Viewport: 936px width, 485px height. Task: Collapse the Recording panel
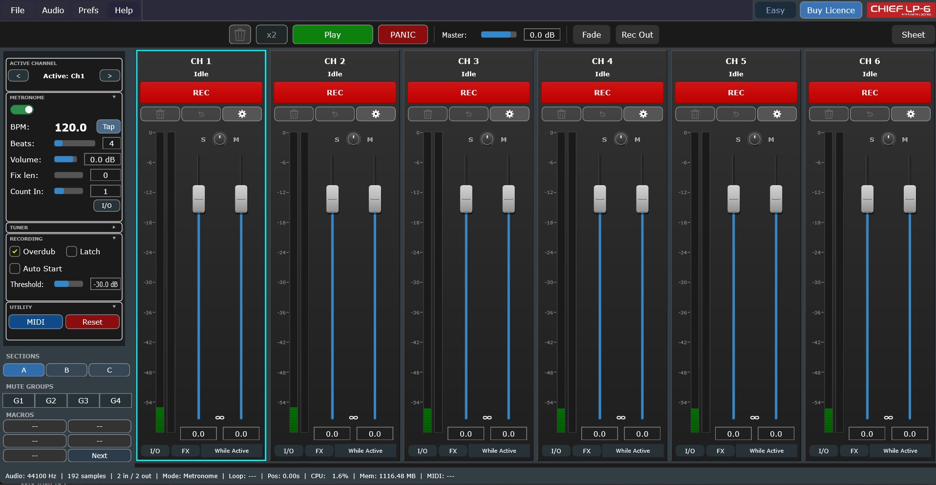click(x=114, y=239)
